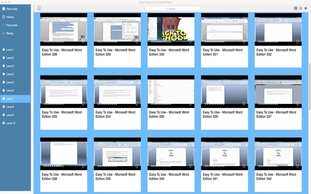Select Level 6 in sidebar
The image size is (311, 194).
tap(16, 90)
